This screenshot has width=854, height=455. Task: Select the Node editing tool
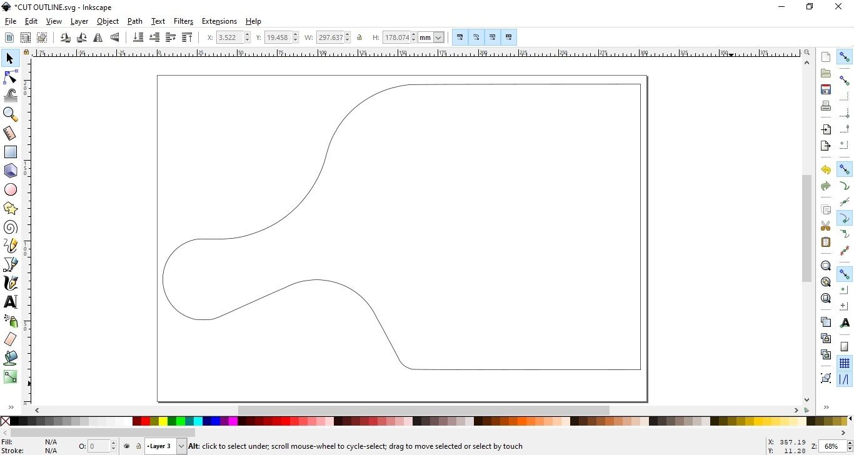click(11, 77)
